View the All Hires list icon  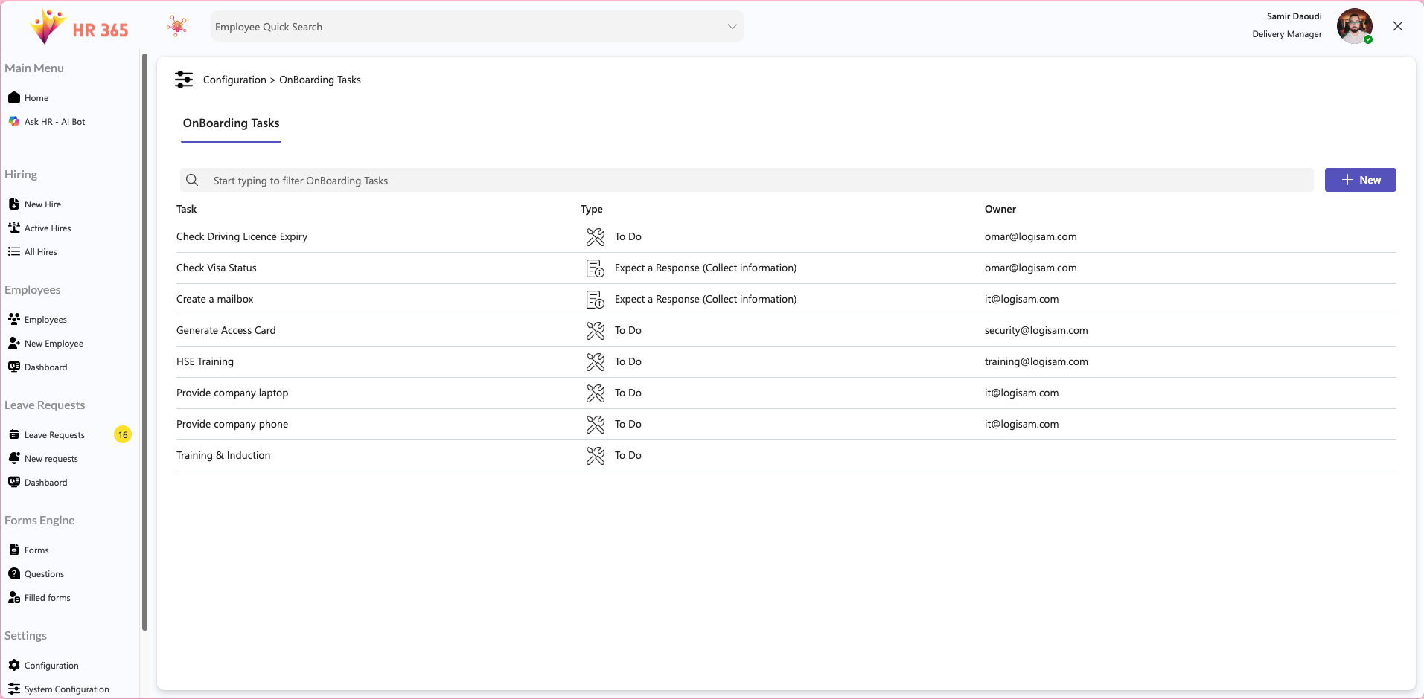pos(15,251)
